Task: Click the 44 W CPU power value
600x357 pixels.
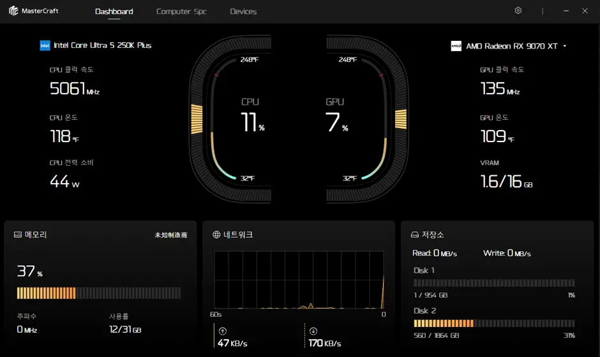Action: click(64, 182)
